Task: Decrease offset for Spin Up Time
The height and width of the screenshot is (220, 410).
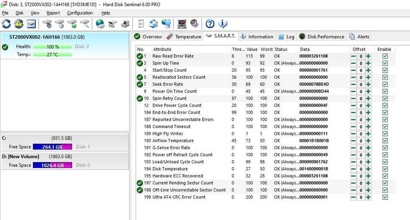Action: [x=353, y=63]
